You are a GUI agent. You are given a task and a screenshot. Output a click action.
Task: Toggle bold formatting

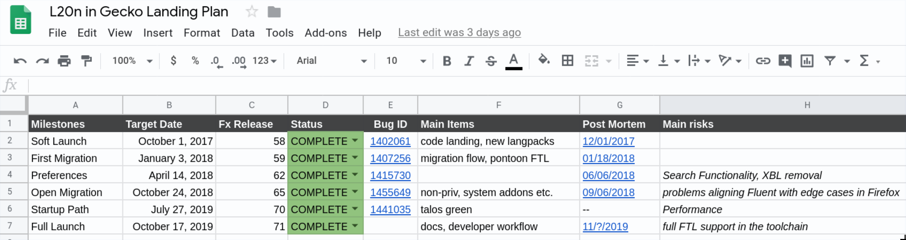[447, 61]
